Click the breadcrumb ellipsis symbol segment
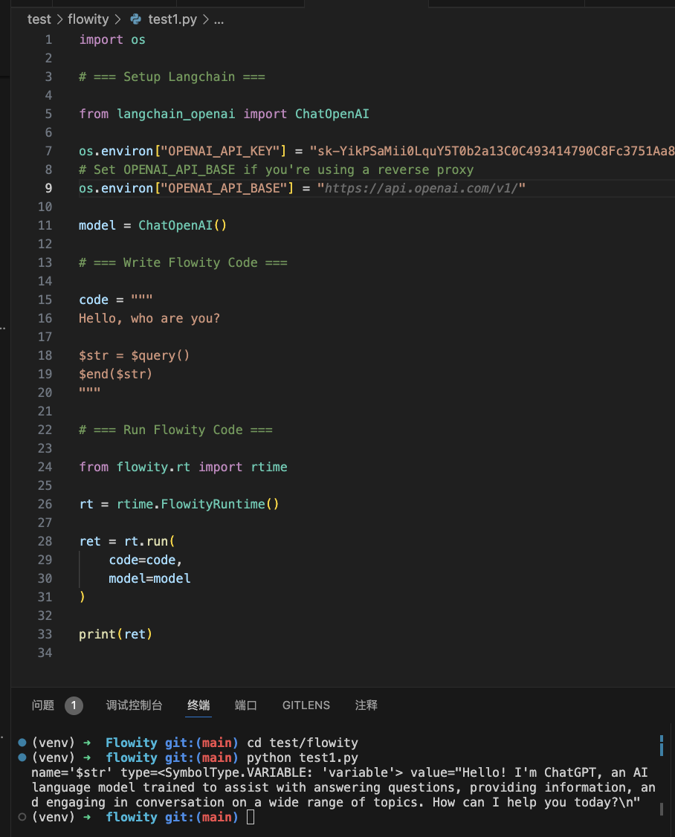 (219, 19)
